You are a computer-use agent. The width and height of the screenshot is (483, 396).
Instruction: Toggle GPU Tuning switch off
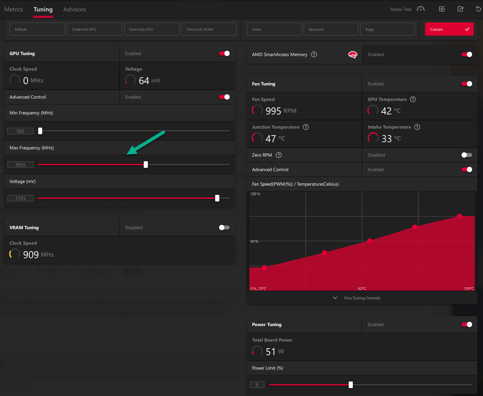point(224,53)
